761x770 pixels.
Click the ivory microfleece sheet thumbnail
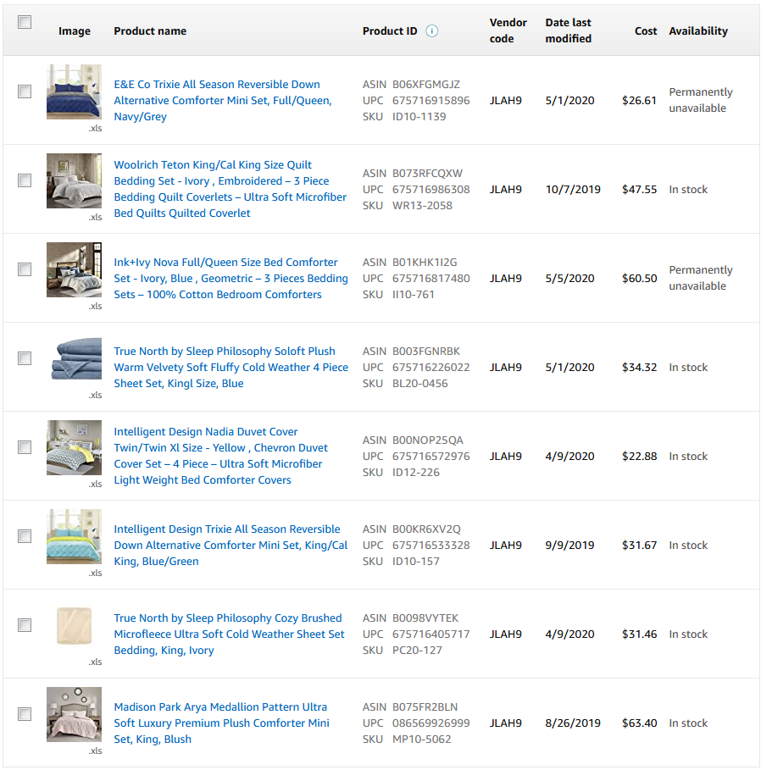pyautogui.click(x=75, y=626)
